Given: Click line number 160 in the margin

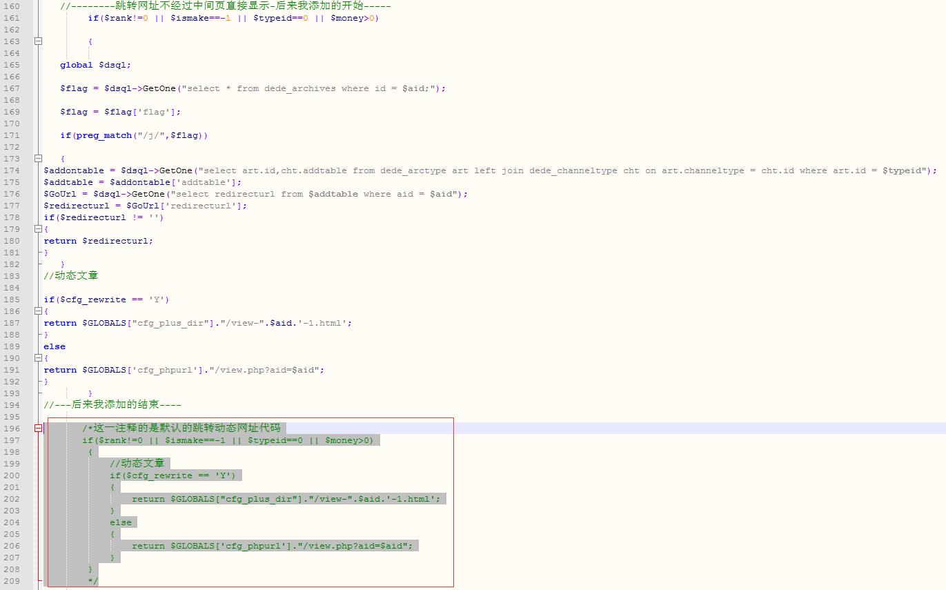Looking at the screenshot, I should [12, 6].
